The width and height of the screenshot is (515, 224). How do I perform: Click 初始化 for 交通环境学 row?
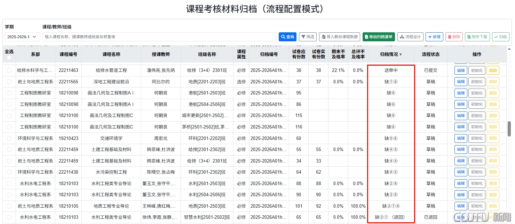(x=477, y=138)
